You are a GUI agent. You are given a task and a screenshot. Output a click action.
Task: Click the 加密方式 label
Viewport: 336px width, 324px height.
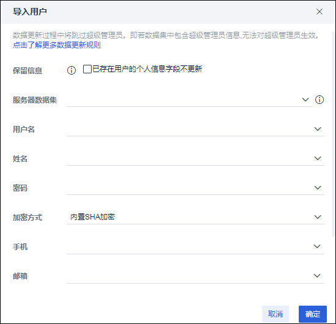27,218
